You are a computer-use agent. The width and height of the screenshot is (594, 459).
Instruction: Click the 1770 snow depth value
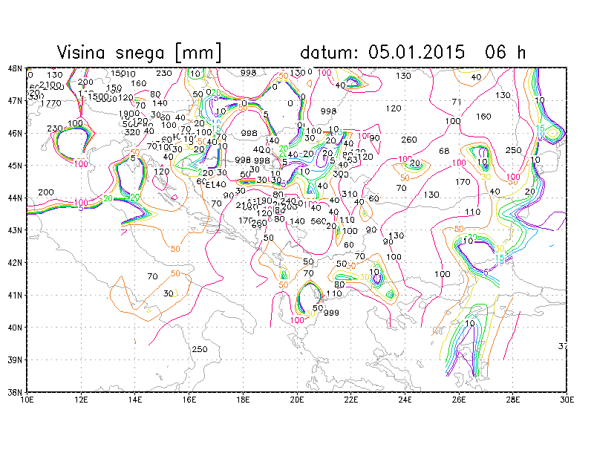[51, 103]
